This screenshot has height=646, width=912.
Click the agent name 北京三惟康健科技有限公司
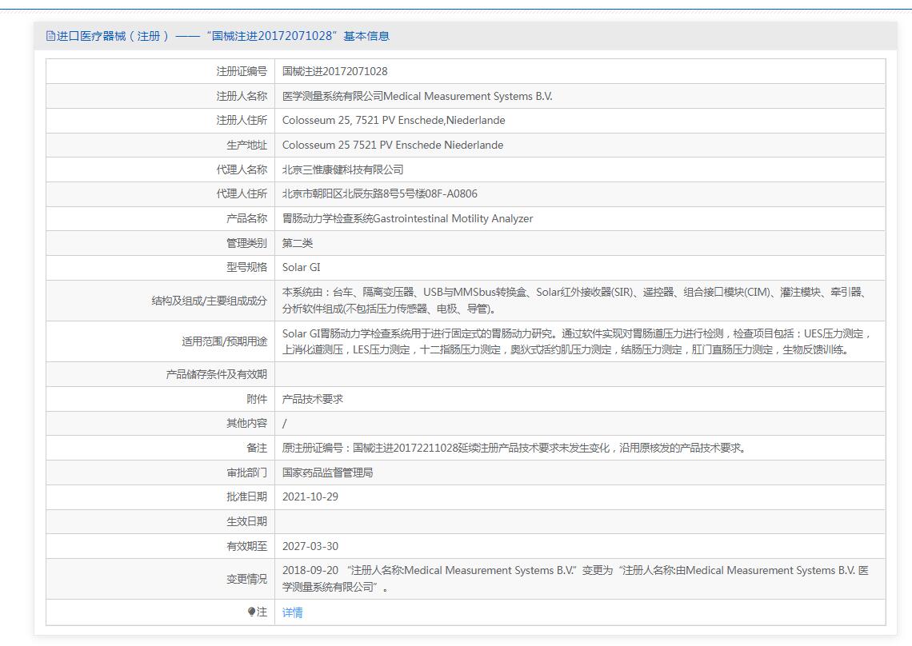tap(342, 169)
